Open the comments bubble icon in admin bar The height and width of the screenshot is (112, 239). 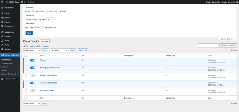(x=22, y=2)
